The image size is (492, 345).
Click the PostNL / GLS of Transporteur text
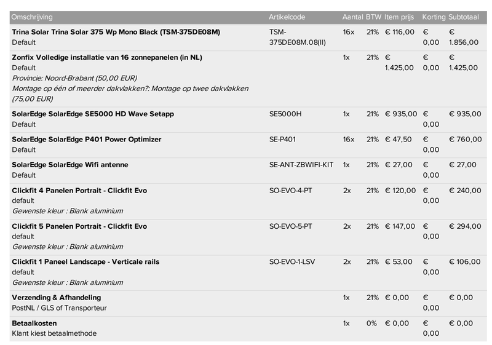(x=59, y=307)
